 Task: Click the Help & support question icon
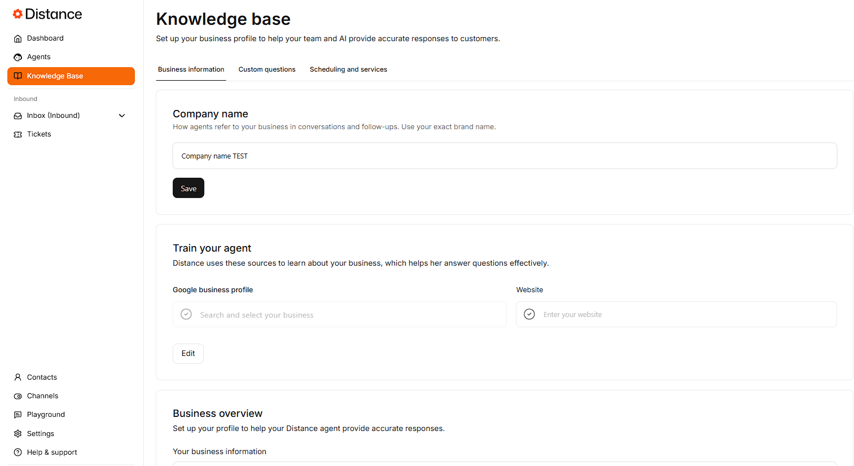click(18, 452)
